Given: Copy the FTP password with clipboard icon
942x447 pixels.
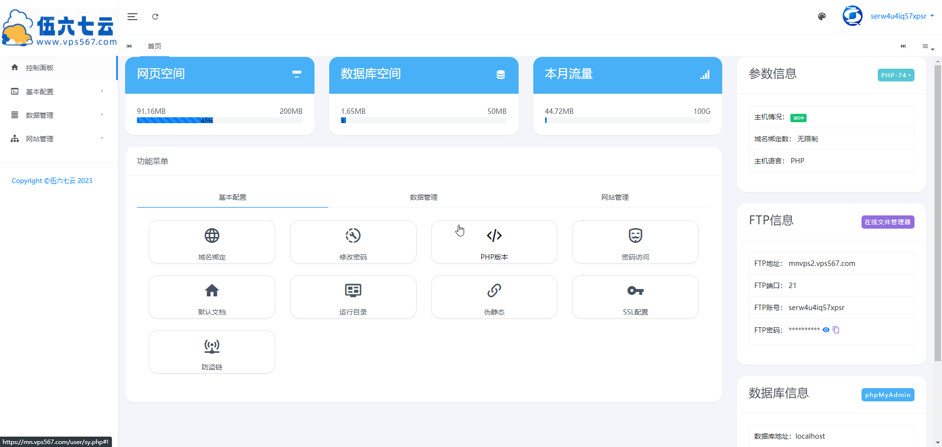Looking at the screenshot, I should pos(836,330).
